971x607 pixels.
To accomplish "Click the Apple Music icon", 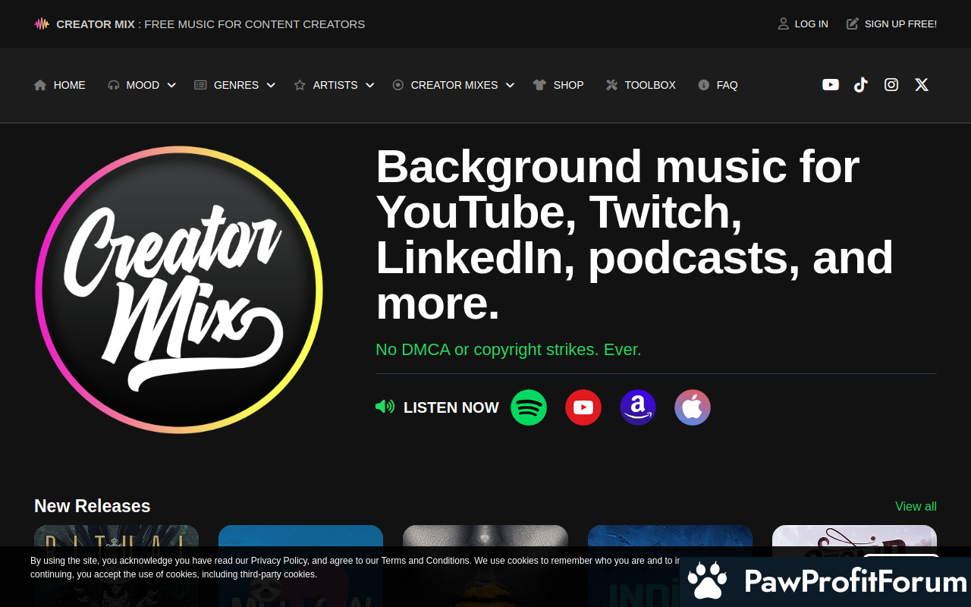I will pyautogui.click(x=693, y=407).
